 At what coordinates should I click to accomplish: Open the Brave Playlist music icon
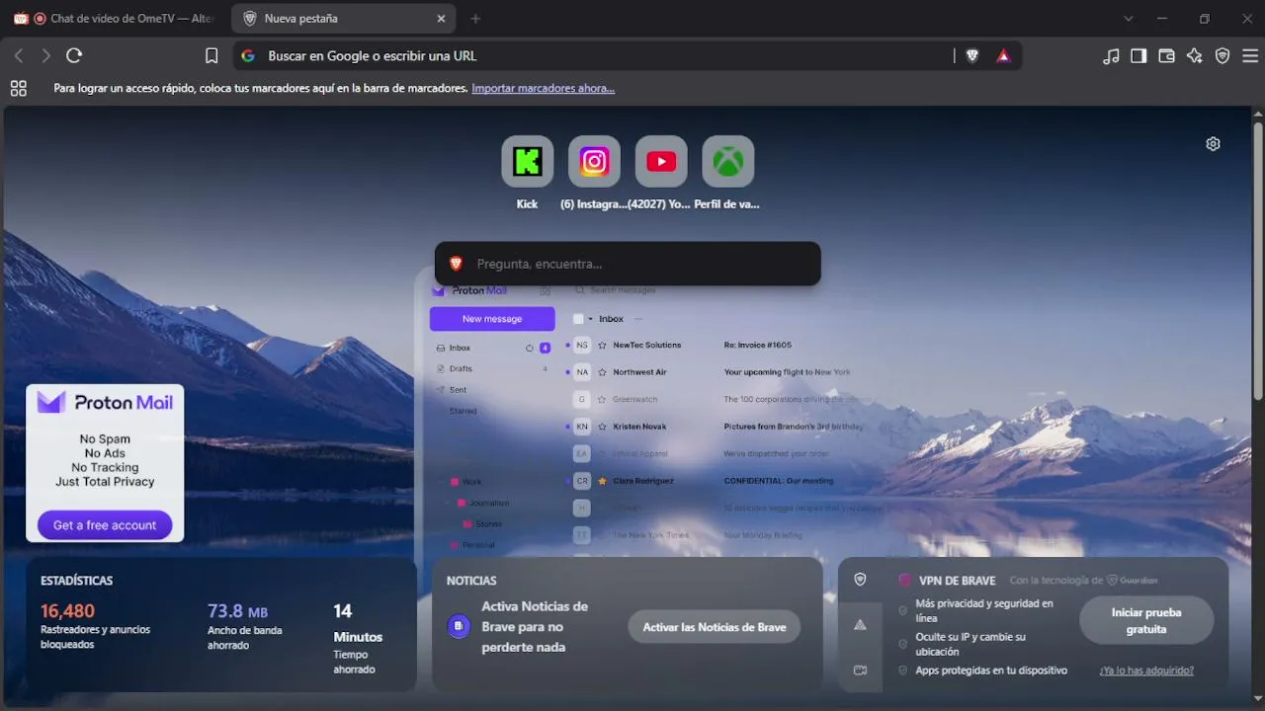pos(1112,56)
